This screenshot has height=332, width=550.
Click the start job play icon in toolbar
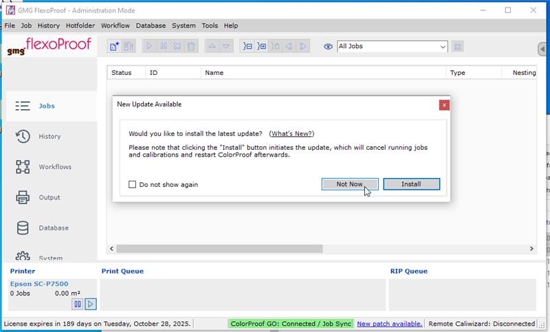pos(149,46)
